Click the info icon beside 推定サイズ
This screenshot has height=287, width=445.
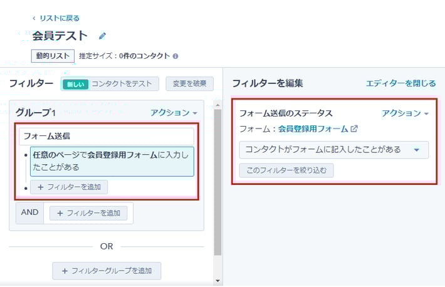(175, 56)
